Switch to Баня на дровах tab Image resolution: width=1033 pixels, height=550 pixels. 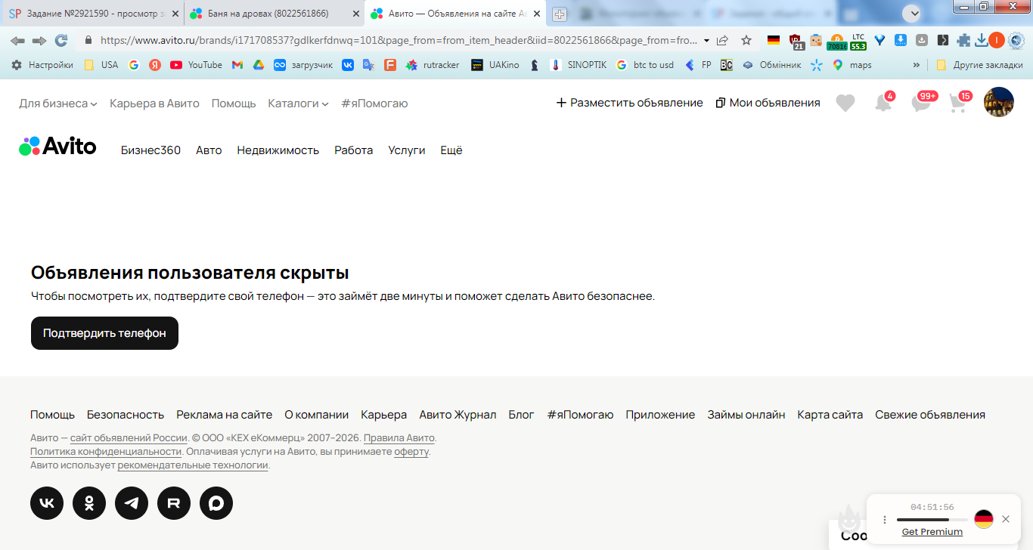point(275,14)
